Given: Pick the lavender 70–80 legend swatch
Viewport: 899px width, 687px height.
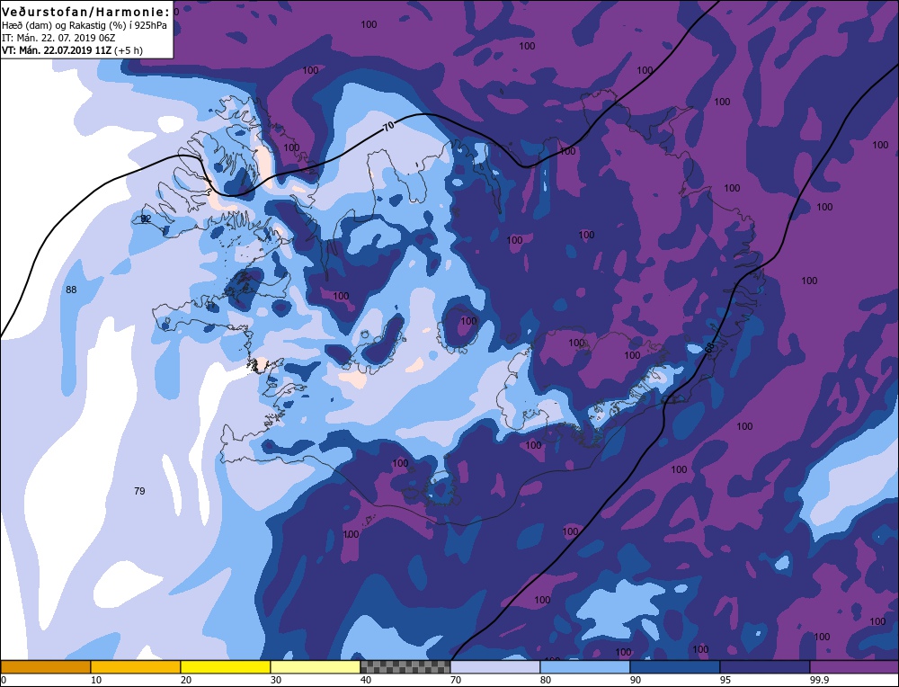Looking at the screenshot, I should (495, 666).
